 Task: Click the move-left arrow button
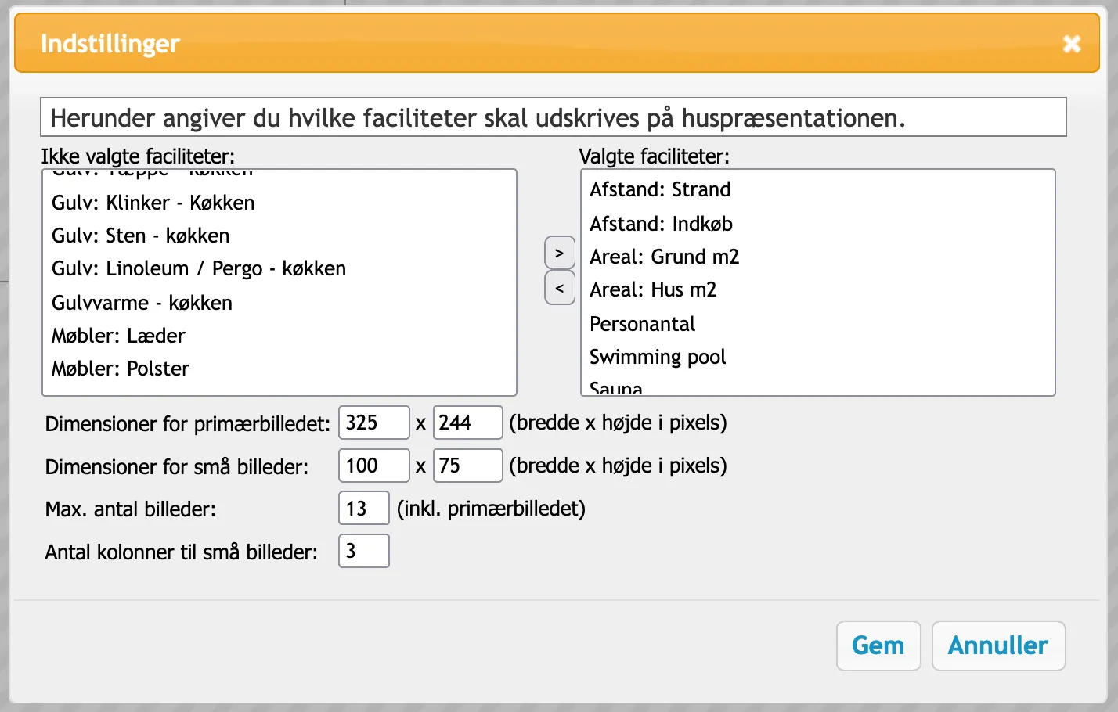click(x=559, y=288)
